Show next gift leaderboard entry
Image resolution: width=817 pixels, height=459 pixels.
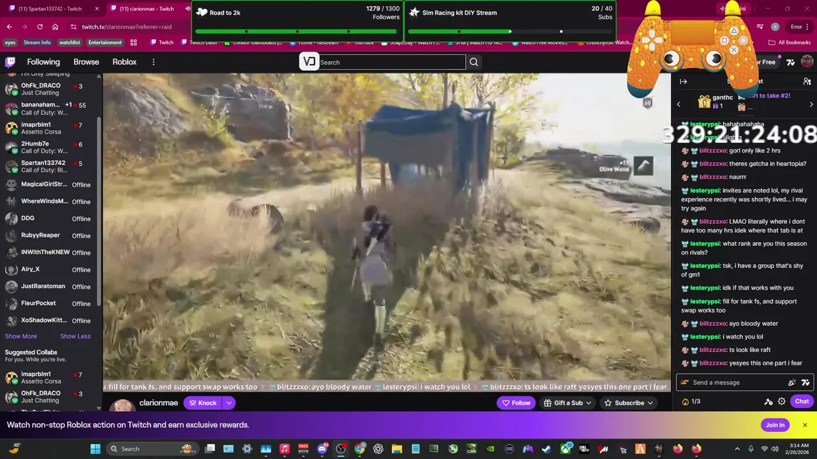tap(811, 104)
